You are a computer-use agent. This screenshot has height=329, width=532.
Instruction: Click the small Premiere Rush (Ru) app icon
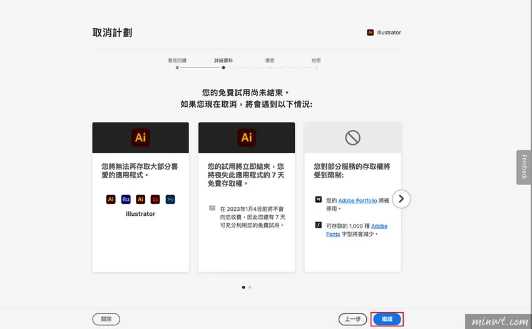pyautogui.click(x=126, y=200)
